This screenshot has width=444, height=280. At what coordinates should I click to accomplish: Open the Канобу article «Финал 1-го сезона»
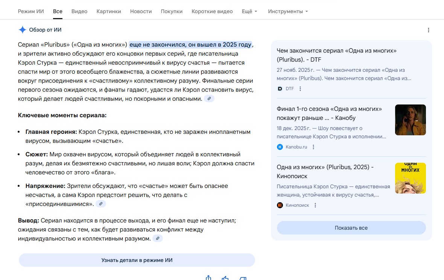pyautogui.click(x=329, y=113)
